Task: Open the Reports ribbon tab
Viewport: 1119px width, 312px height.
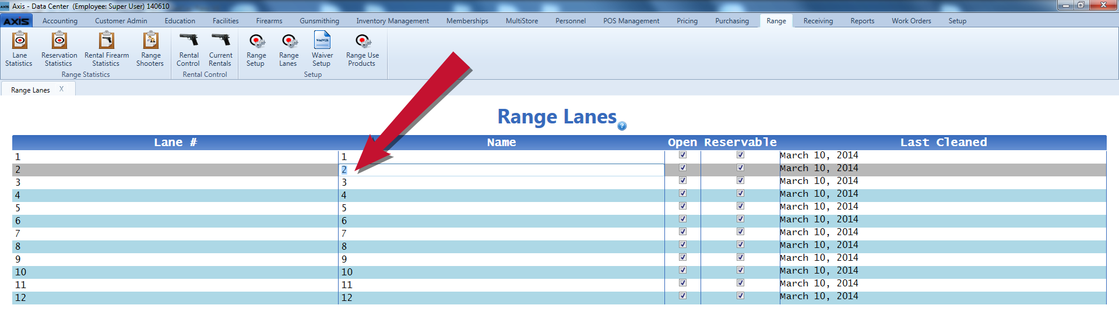Action: (863, 21)
